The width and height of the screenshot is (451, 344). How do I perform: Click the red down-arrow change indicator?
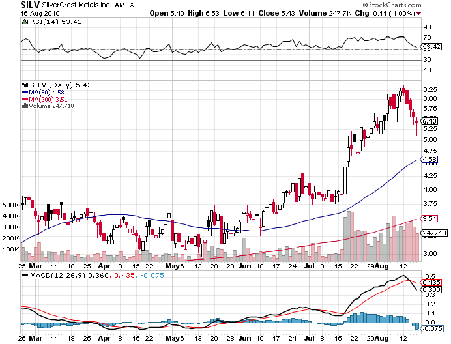pyautogui.click(x=419, y=14)
